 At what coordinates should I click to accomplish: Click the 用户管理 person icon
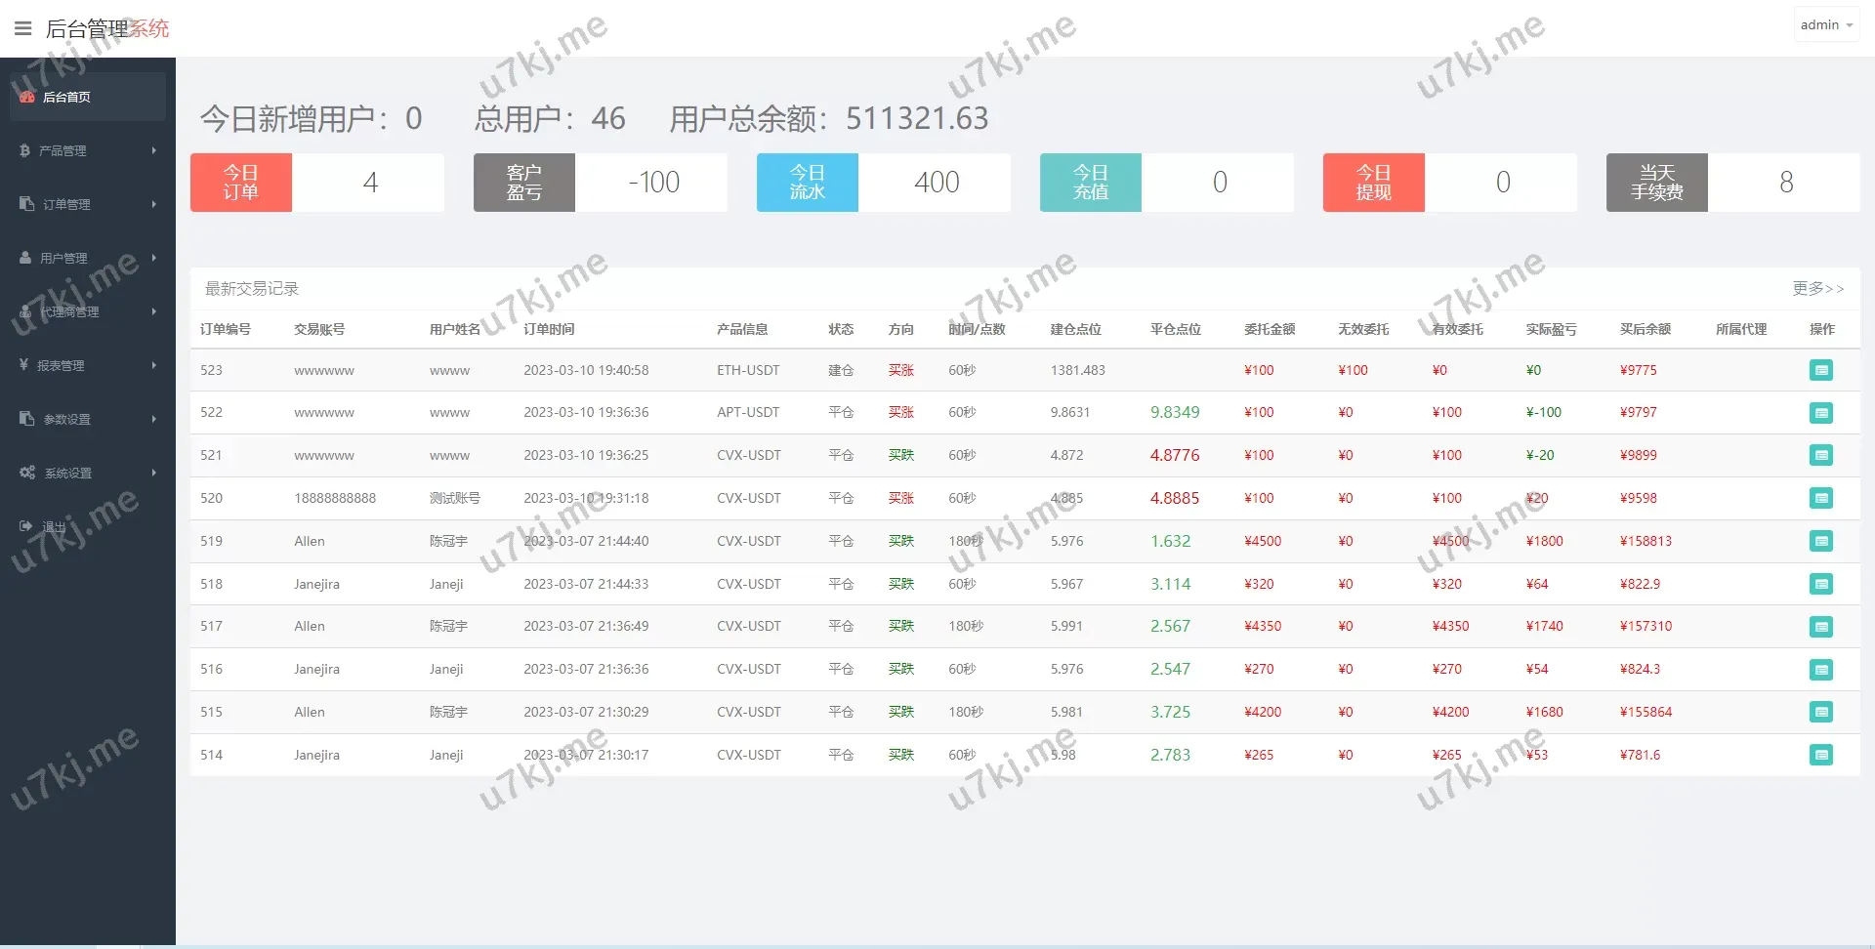click(25, 258)
